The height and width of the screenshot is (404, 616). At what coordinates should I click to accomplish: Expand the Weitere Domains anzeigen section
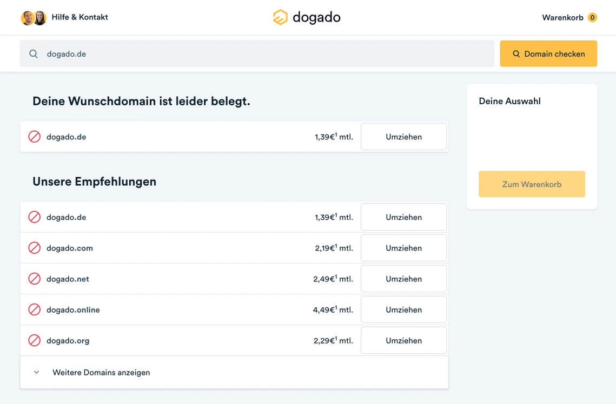(x=101, y=372)
